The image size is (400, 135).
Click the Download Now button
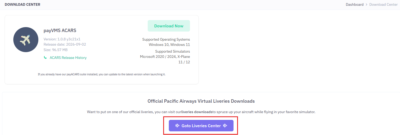tap(169, 26)
